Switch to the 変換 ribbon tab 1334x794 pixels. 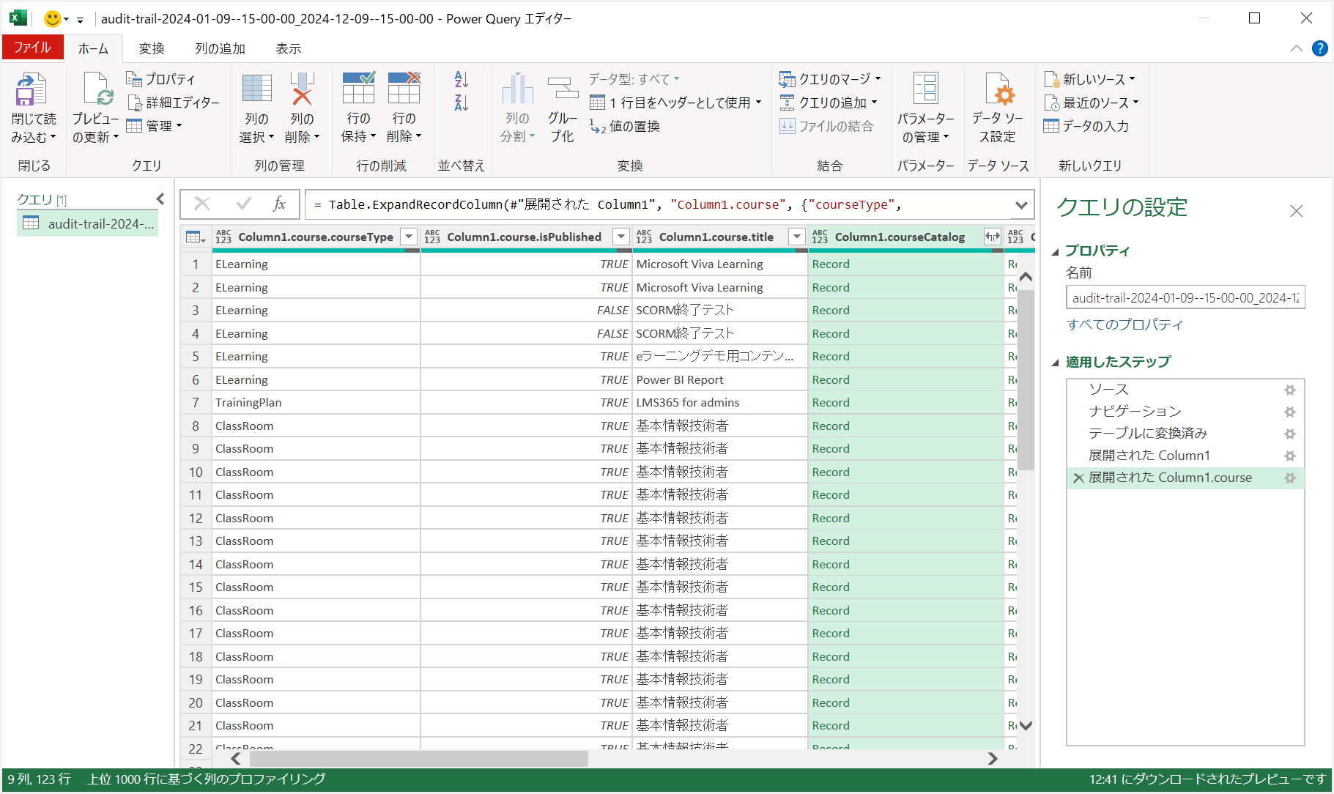pyautogui.click(x=152, y=48)
